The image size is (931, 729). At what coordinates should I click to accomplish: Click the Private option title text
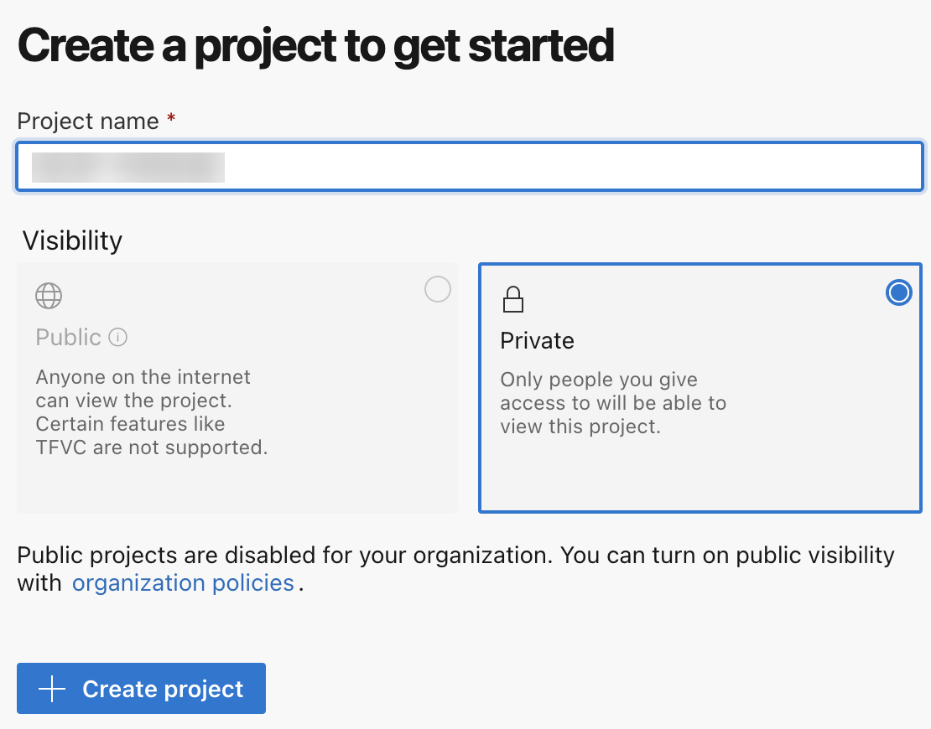tap(537, 341)
